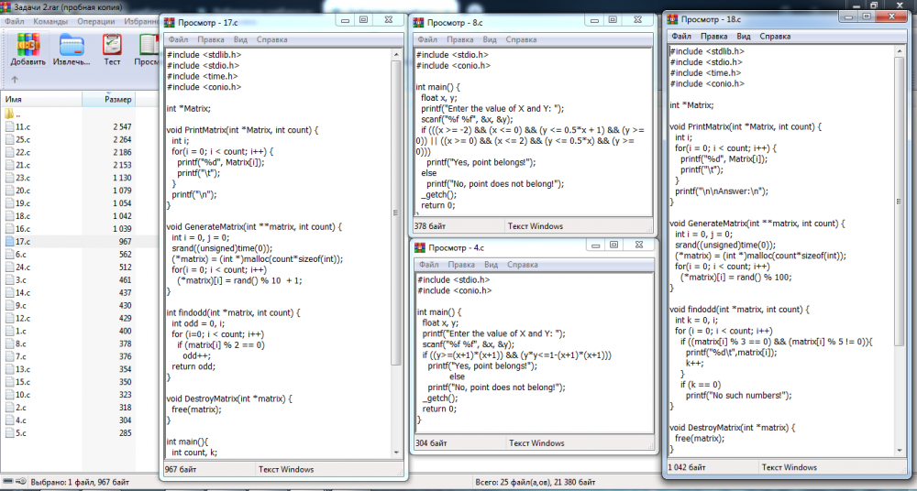Open the Файл menu in the 18.c viewer

681,37
